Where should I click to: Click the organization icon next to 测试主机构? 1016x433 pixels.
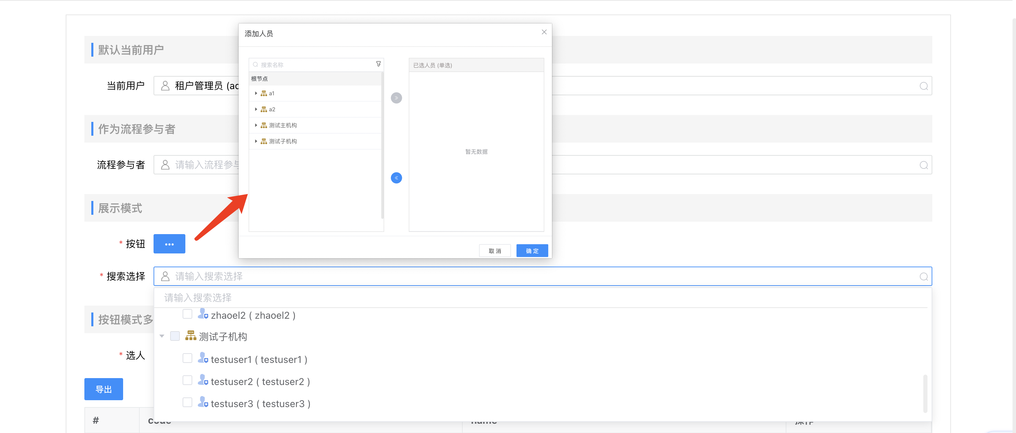point(264,125)
